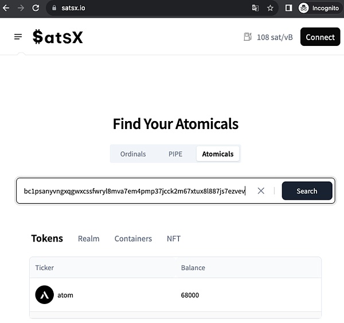Go back to the previous page
The image size is (344, 323).
coord(6,8)
